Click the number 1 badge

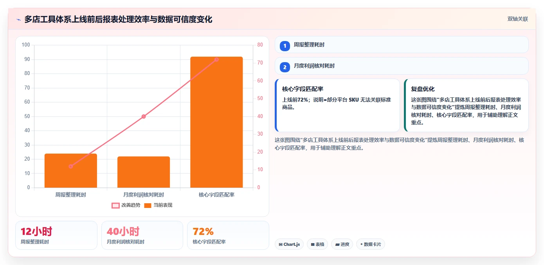[285, 46]
